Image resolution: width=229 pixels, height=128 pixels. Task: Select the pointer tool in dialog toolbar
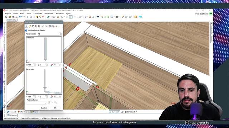[x=26, y=26]
